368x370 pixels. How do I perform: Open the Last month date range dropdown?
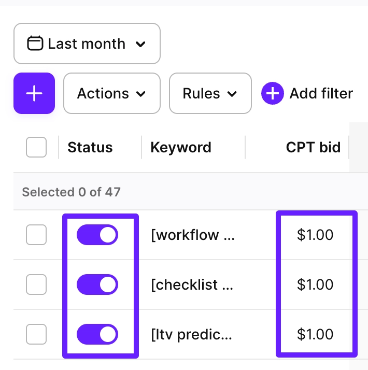click(87, 44)
